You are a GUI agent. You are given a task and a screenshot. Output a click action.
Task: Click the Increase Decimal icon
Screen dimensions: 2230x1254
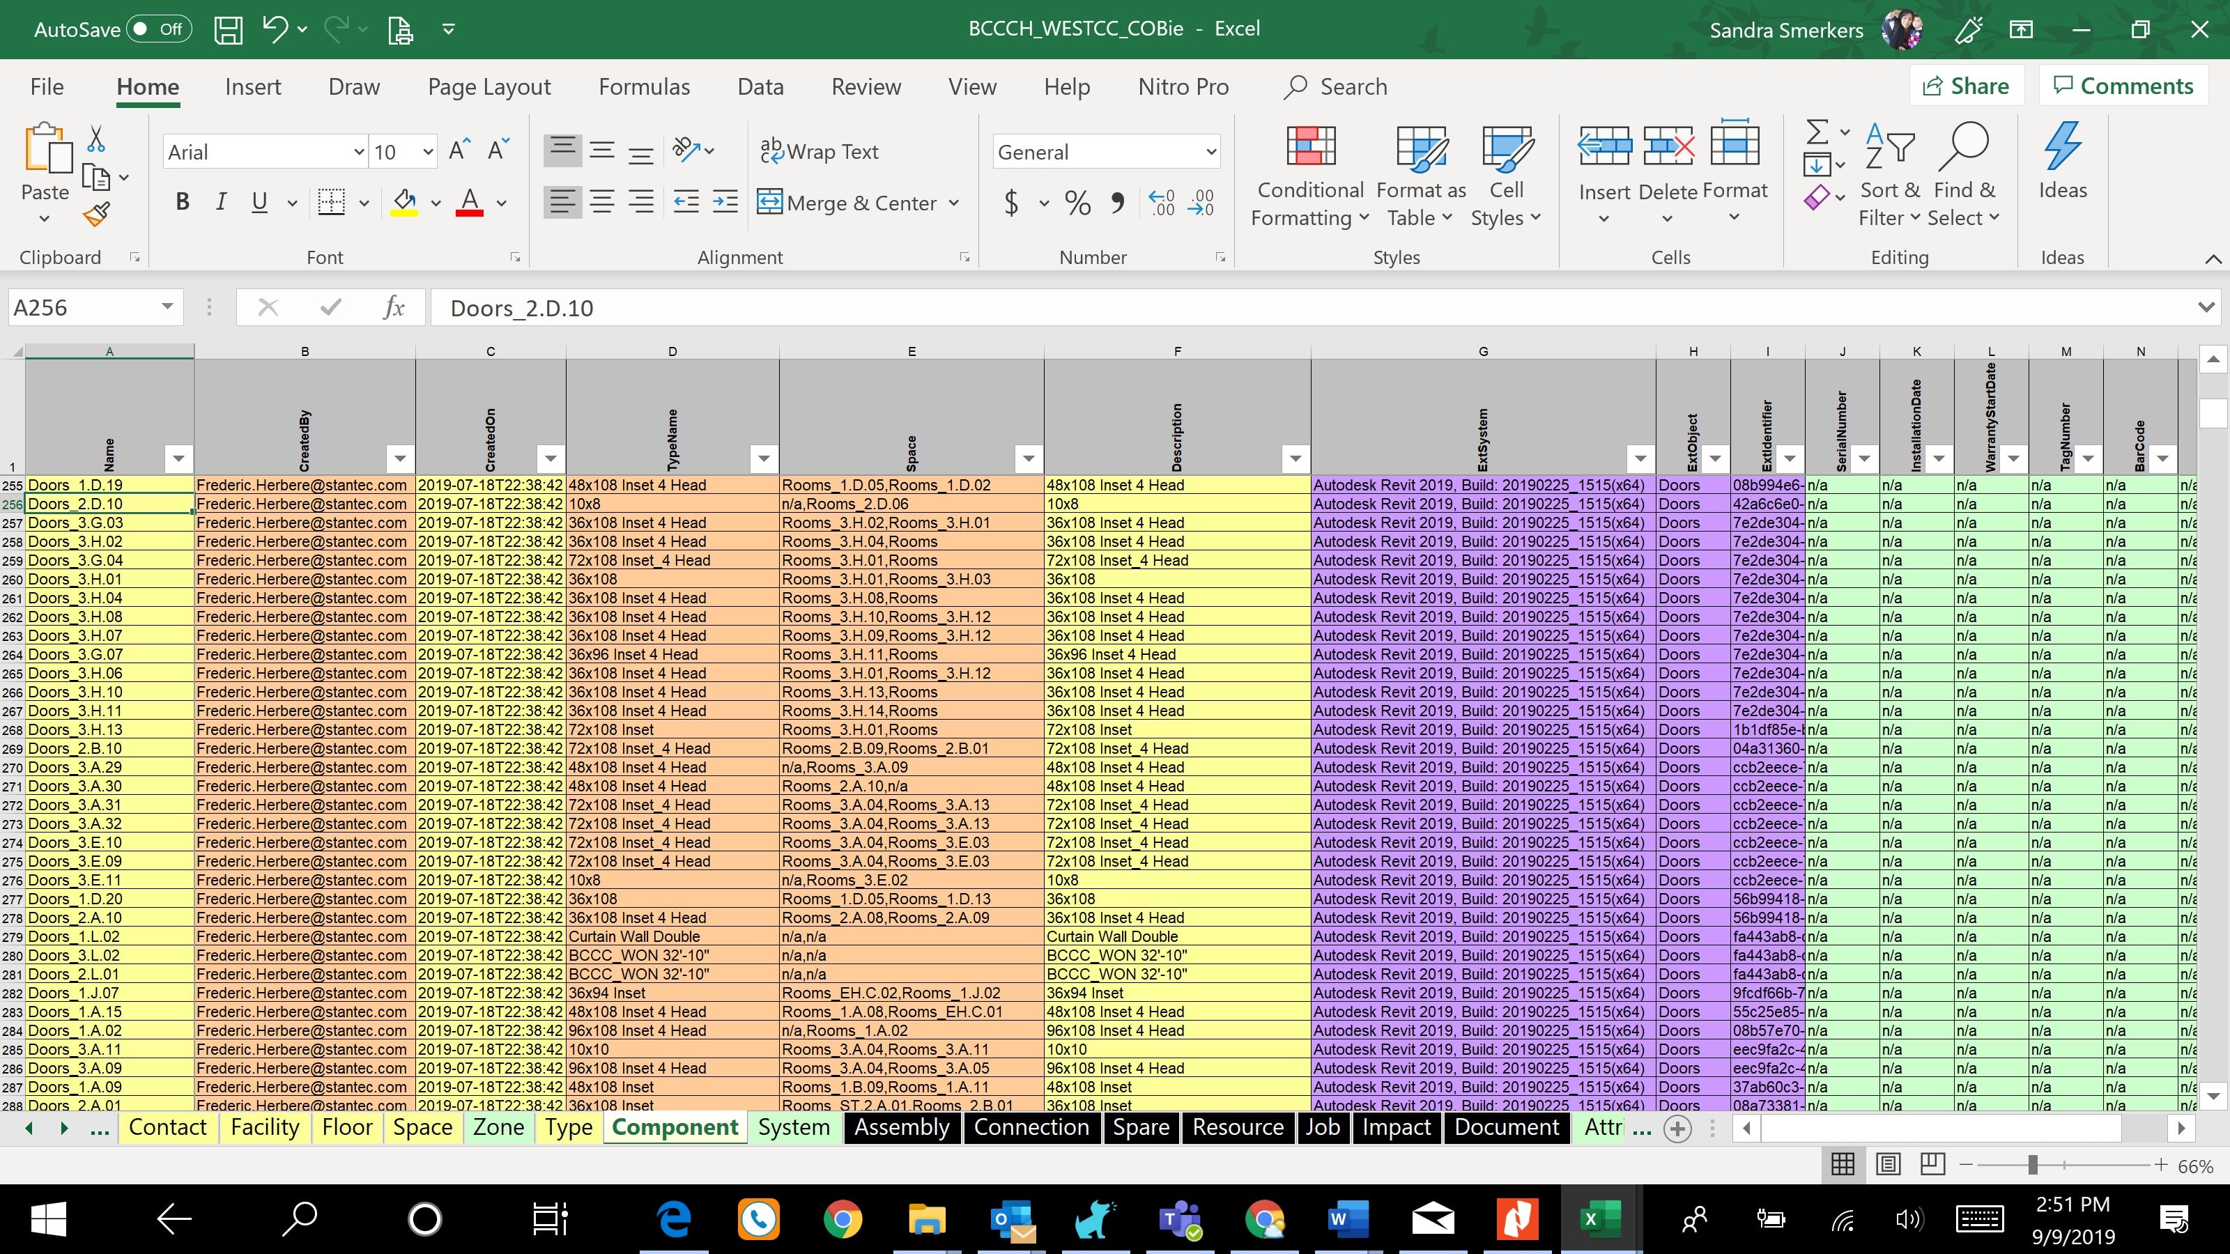(x=1162, y=203)
